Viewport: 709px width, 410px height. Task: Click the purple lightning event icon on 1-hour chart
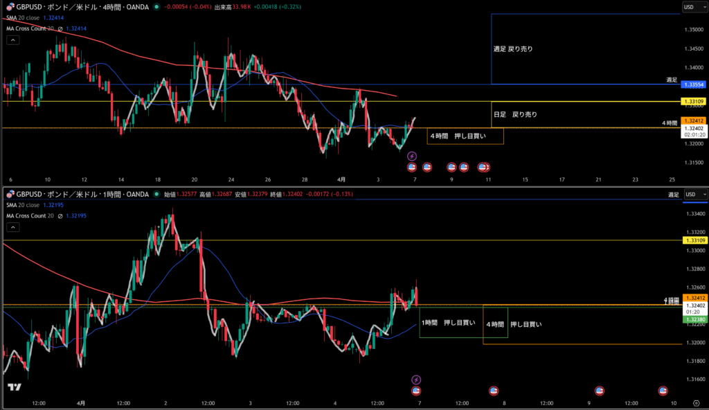[415, 380]
